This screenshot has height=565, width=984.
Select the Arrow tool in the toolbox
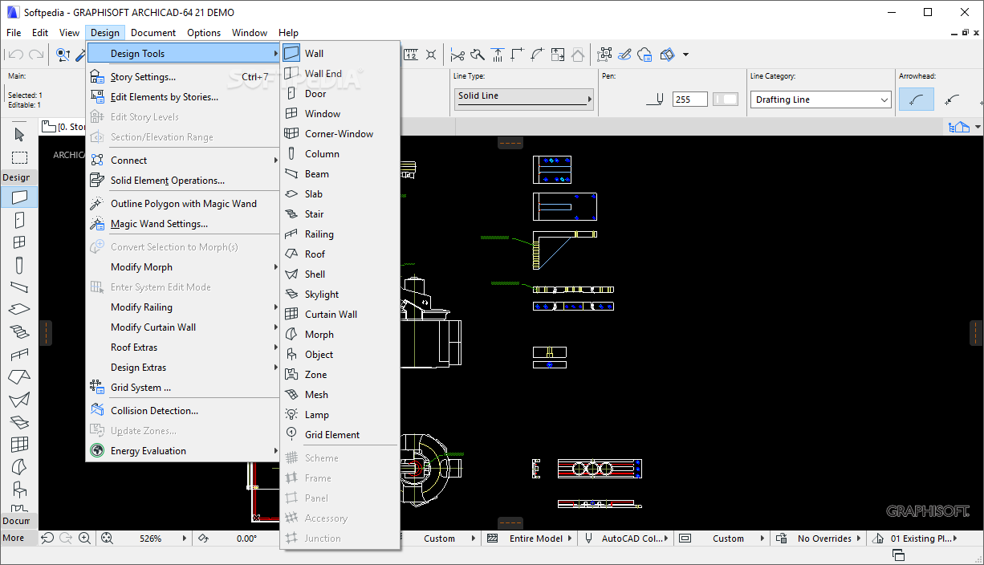click(x=19, y=134)
